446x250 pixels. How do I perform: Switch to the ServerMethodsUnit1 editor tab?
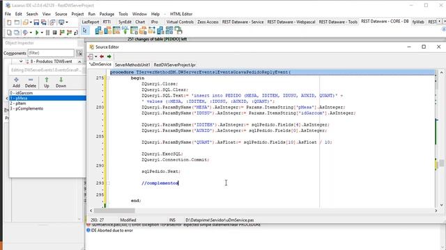pos(132,65)
